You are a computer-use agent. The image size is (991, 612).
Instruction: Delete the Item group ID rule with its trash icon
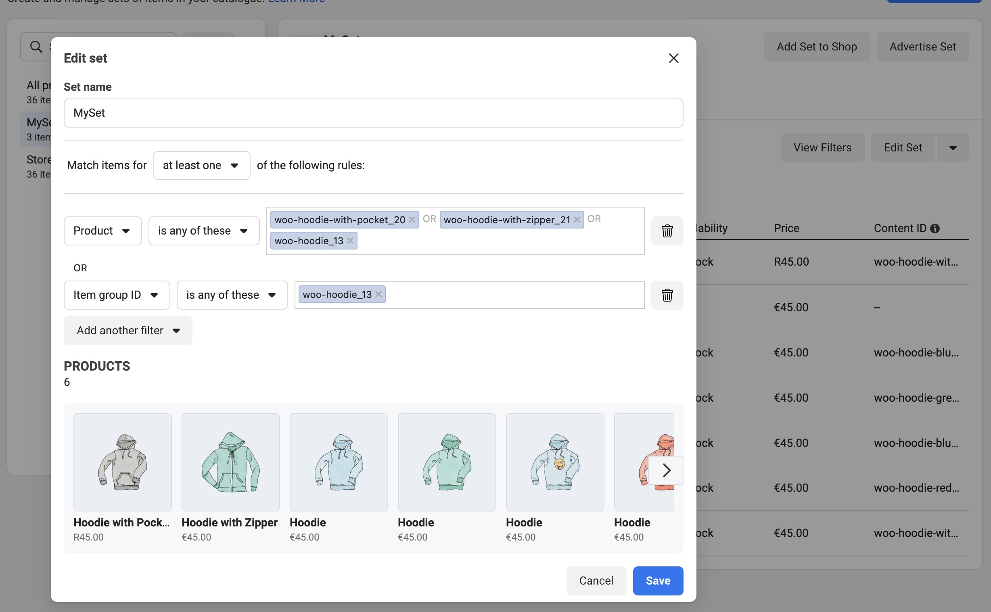667,295
